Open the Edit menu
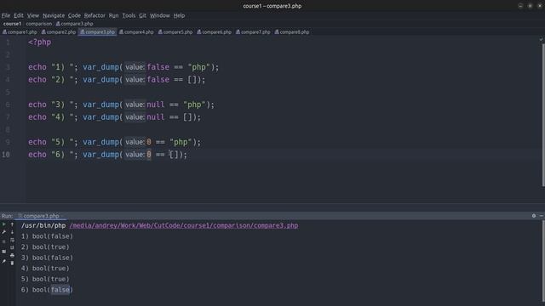 [19, 15]
